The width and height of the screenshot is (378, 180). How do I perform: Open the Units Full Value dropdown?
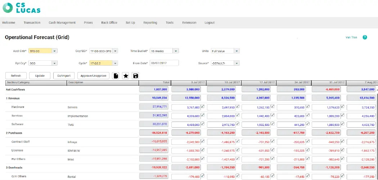tap(237, 51)
